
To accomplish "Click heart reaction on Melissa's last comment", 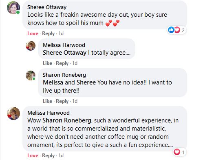I will pyautogui.click(x=177, y=152).
